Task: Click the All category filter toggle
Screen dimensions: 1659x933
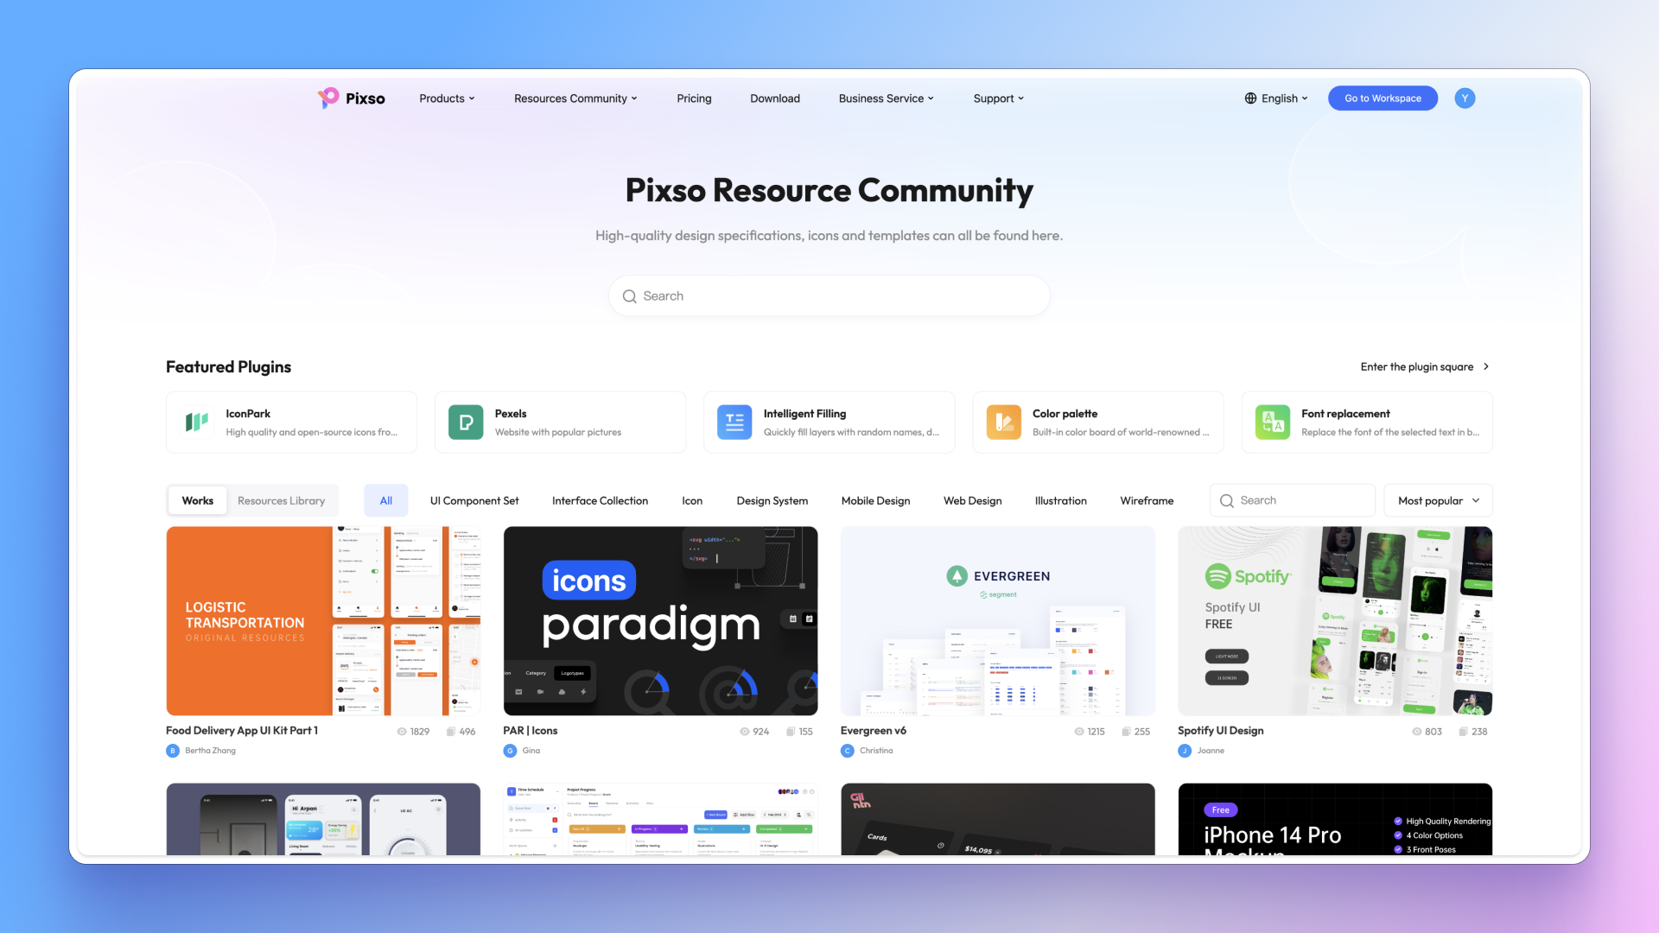Action: [x=385, y=500]
